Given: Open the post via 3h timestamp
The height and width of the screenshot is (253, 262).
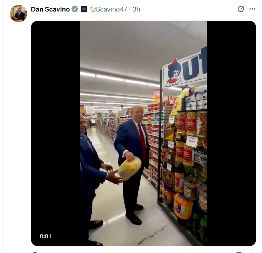Looking at the screenshot, I should coord(136,9).
